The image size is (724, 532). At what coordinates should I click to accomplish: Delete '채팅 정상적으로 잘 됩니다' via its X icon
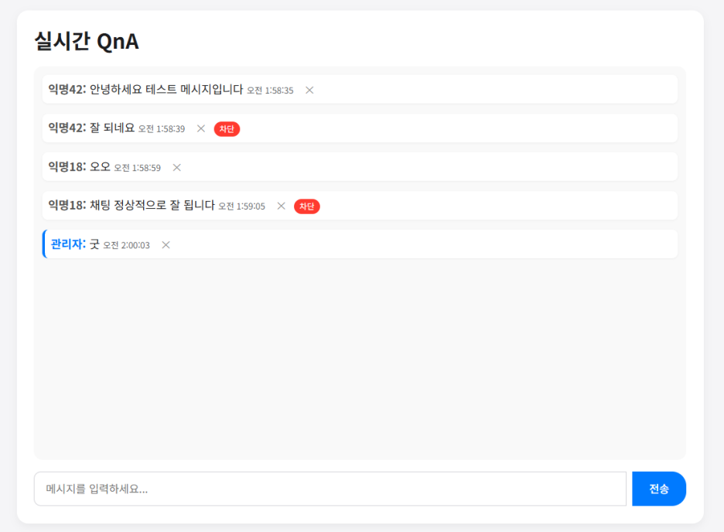point(282,206)
